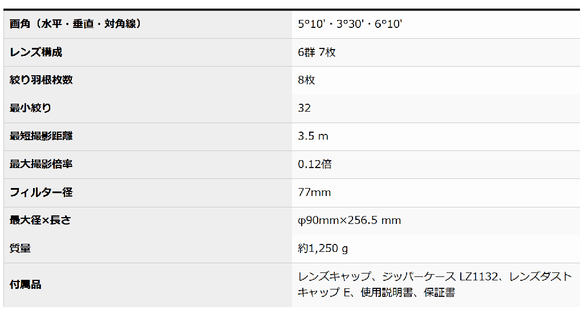Click the フィルター径 row label
Screen dimensions: 584x310
point(41,192)
